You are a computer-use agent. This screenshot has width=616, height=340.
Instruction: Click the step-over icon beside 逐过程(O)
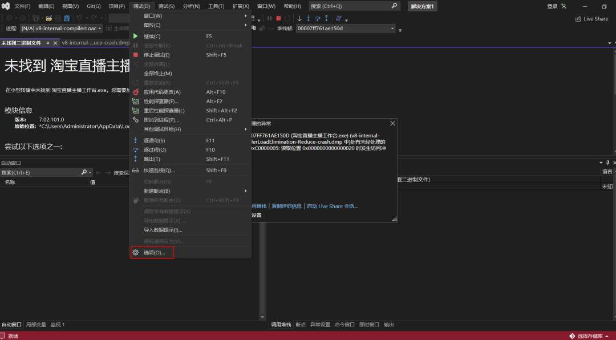click(136, 150)
